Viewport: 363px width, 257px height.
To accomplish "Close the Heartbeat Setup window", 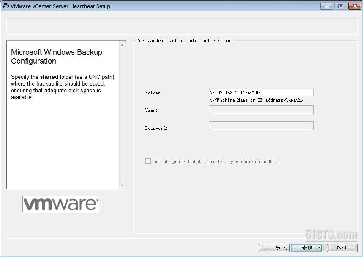I will tap(355, 6).
